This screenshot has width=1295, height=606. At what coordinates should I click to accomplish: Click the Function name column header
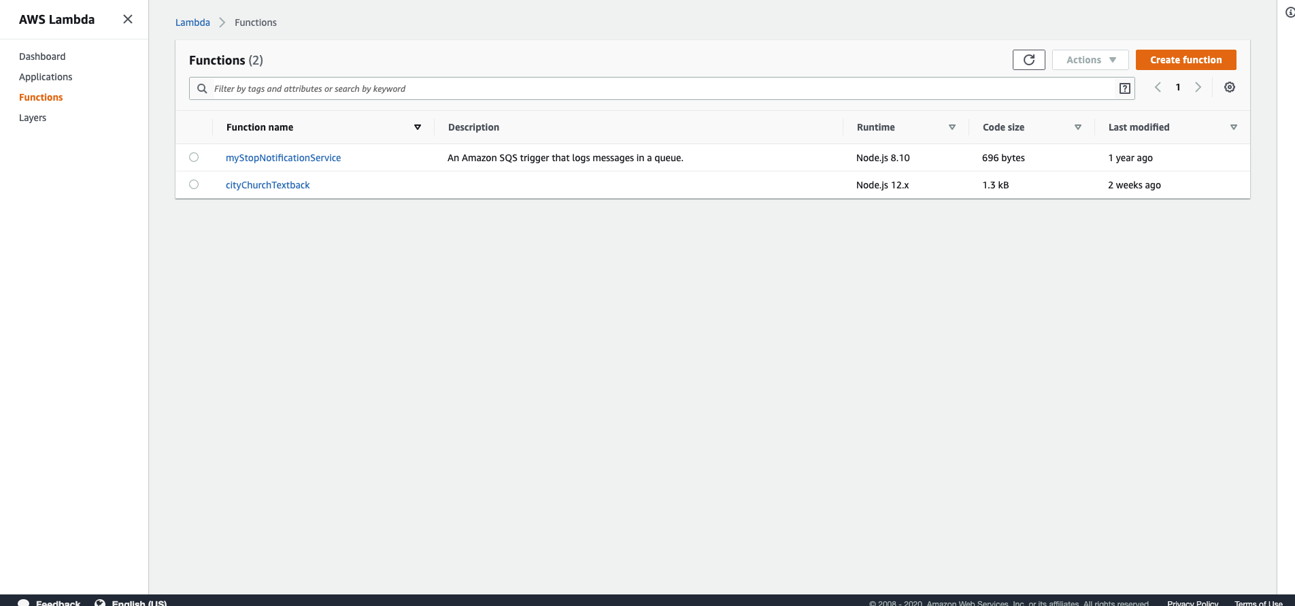(260, 127)
